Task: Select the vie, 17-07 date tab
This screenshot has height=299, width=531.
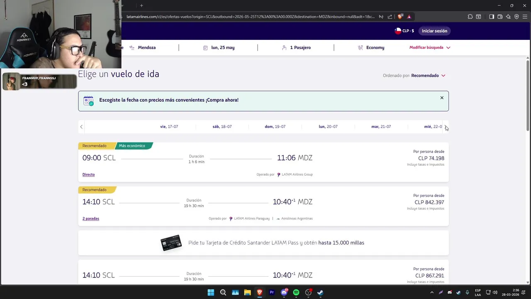Action: pos(169,127)
